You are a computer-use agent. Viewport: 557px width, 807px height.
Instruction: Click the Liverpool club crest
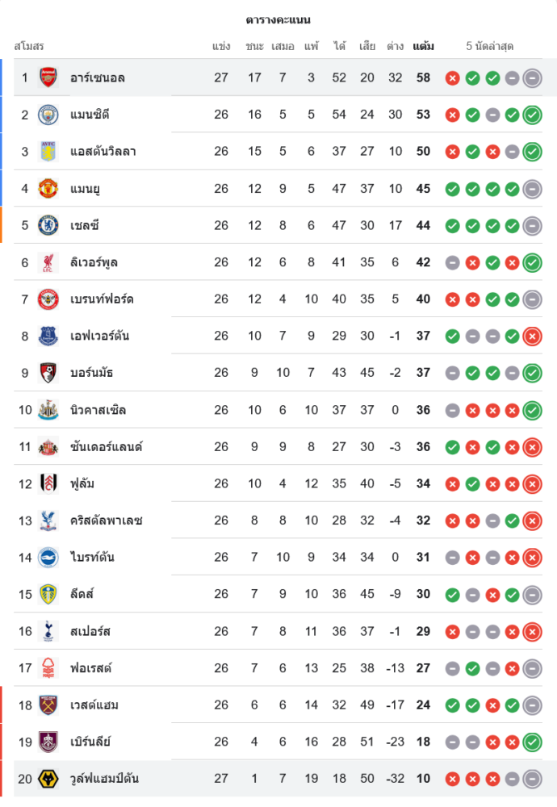[x=48, y=262]
